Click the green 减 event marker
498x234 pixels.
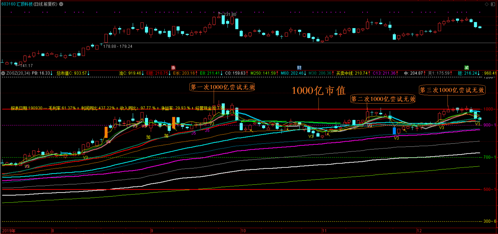[x=467, y=68]
